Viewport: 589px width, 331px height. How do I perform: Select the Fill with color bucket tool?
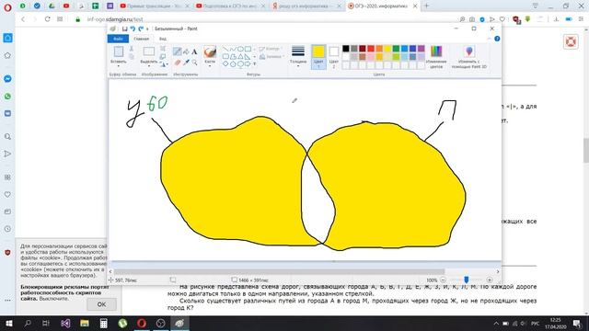pos(186,51)
